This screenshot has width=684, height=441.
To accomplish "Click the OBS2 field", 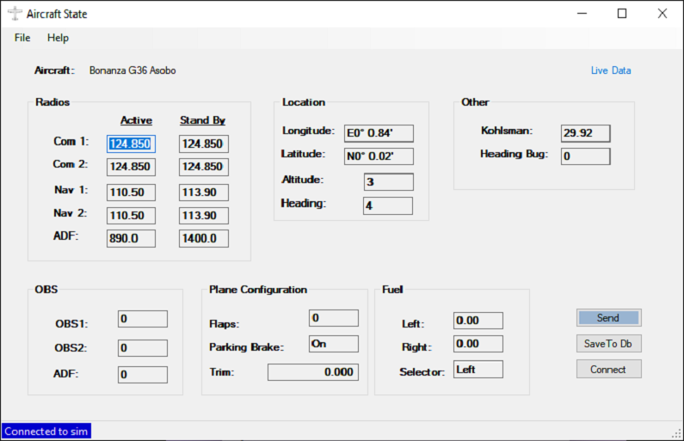I will (x=143, y=348).
